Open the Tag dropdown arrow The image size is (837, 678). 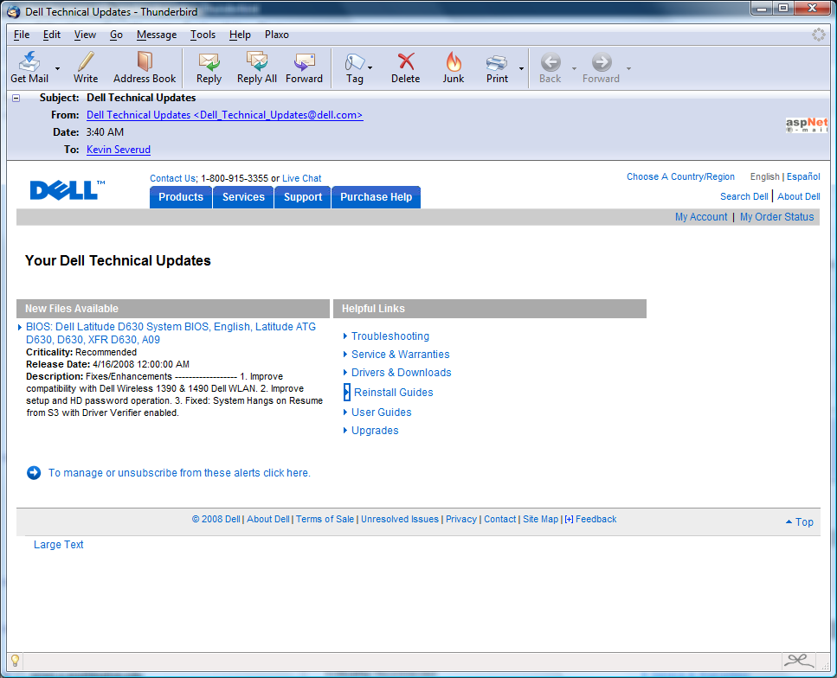tap(370, 68)
